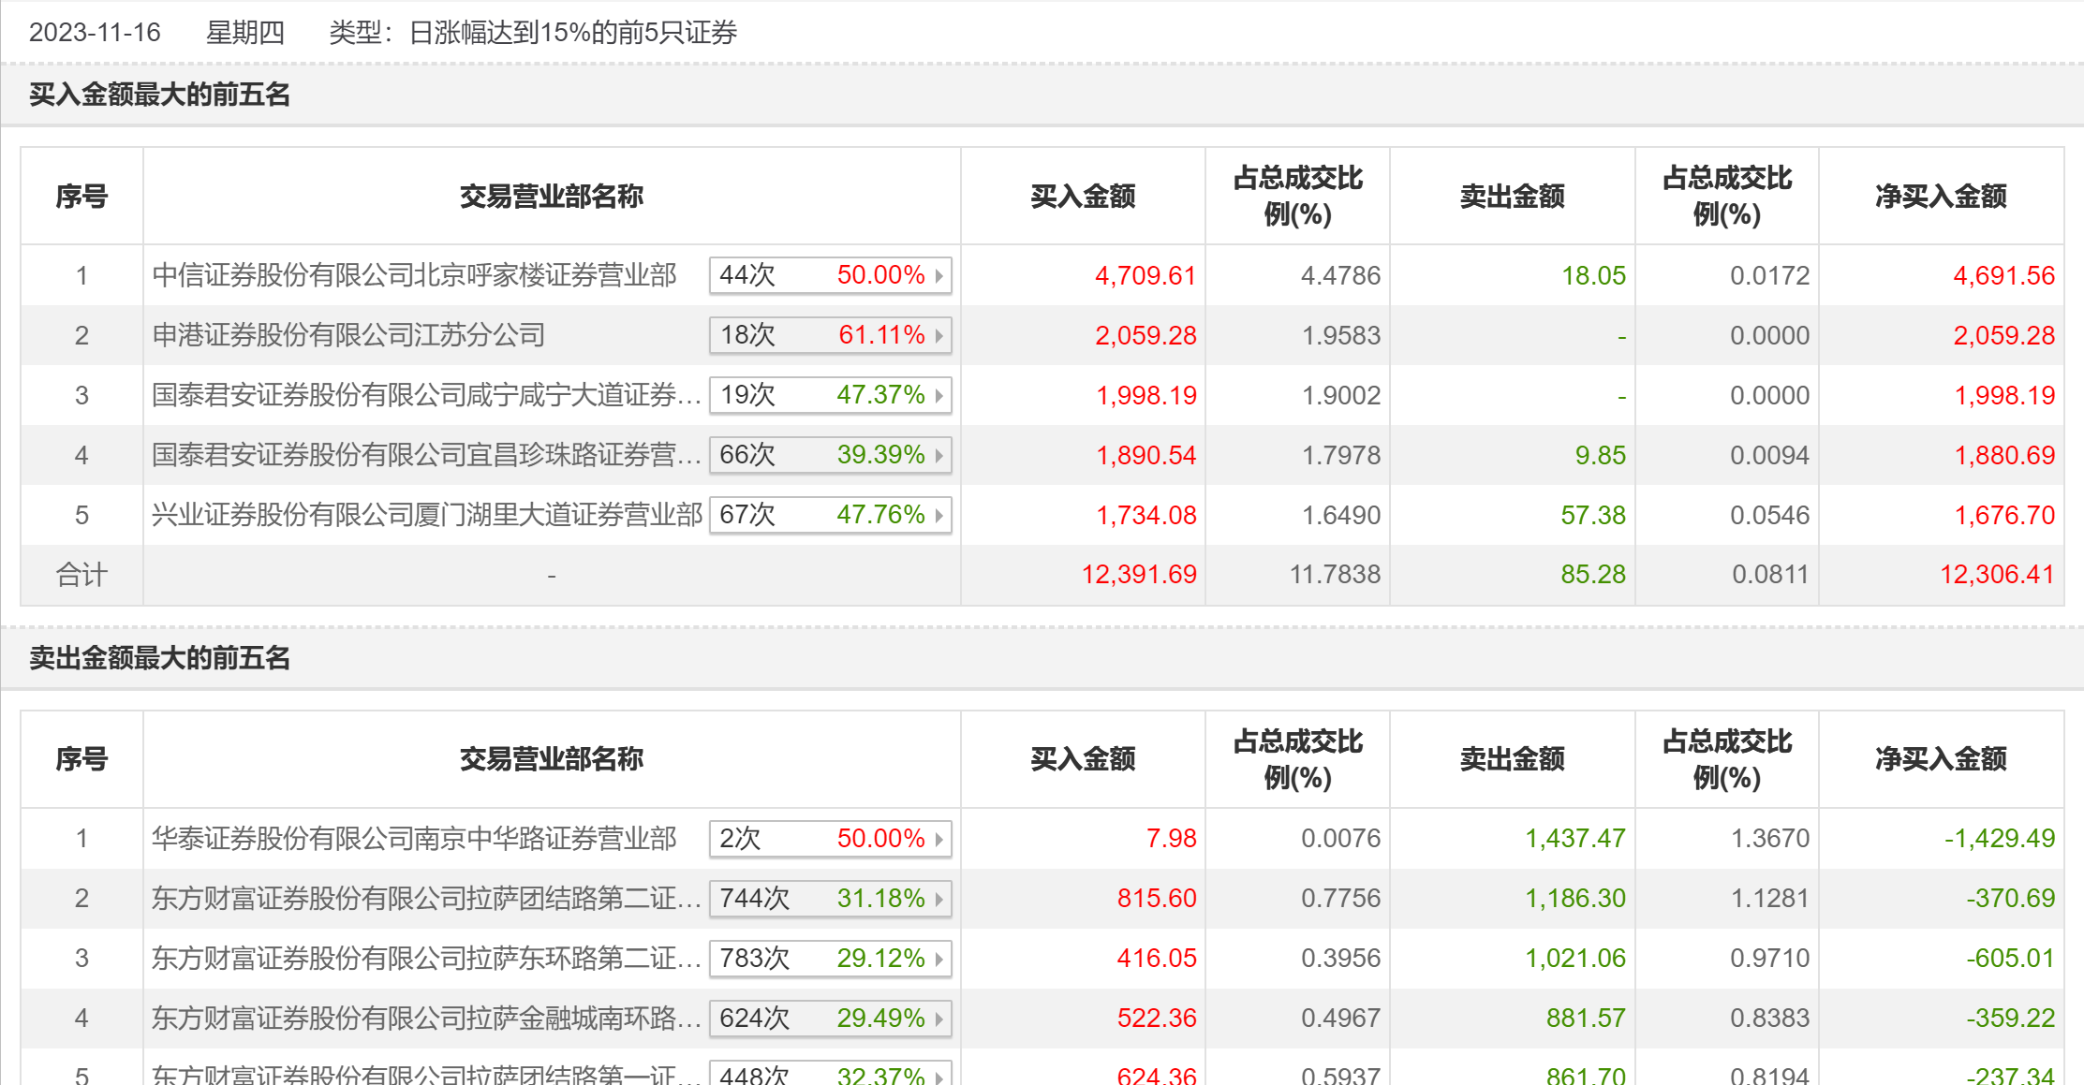Image resolution: width=2084 pixels, height=1085 pixels.
Task: Open the 448次 32.37% stats dropdown
Action: click(x=830, y=1075)
